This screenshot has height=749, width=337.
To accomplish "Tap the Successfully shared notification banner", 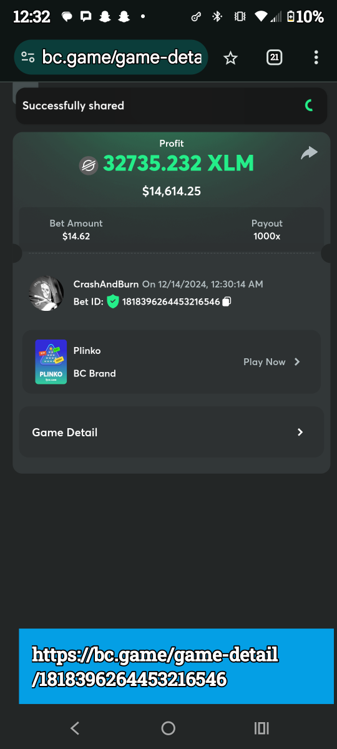I will click(x=172, y=105).
